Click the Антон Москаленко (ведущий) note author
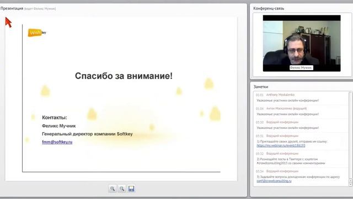Screen dimensions: 353x199 286,108
